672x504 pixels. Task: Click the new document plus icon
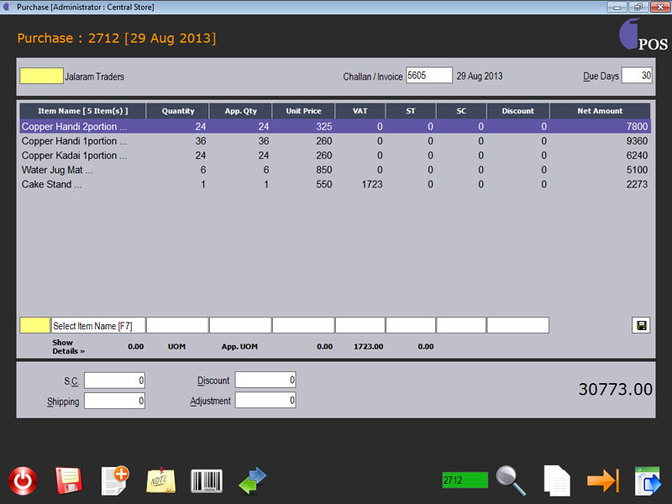click(x=114, y=480)
